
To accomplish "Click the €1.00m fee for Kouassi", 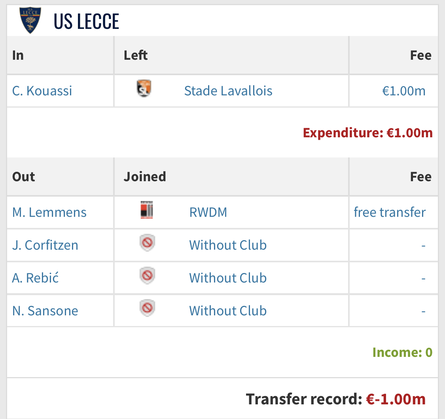I will coord(403,91).
